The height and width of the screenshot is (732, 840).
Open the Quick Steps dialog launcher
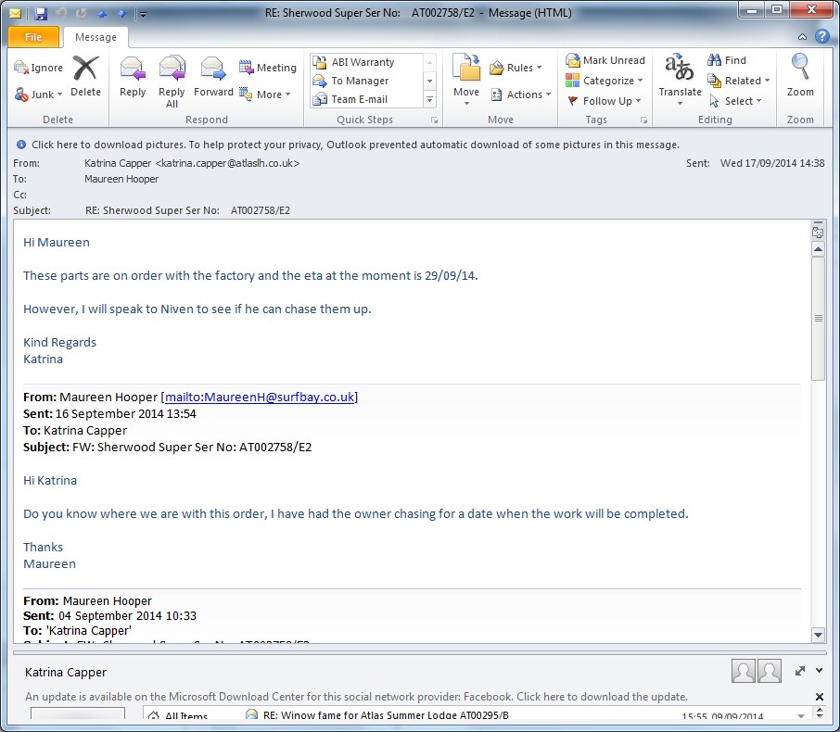(435, 120)
